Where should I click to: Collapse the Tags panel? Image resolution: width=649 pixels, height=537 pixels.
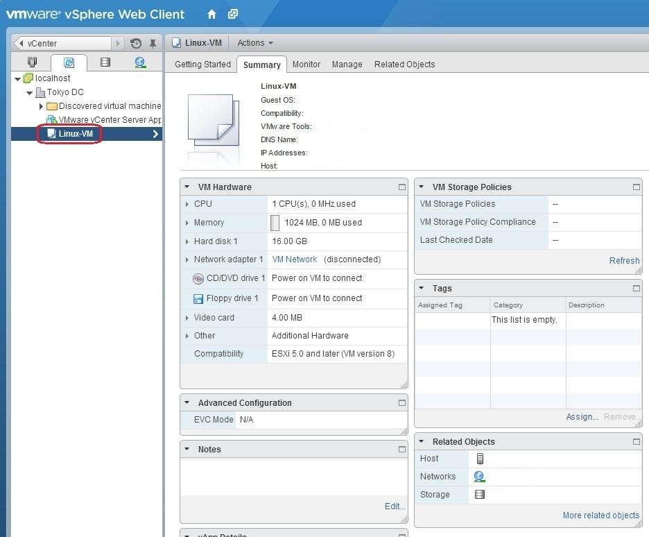click(422, 288)
